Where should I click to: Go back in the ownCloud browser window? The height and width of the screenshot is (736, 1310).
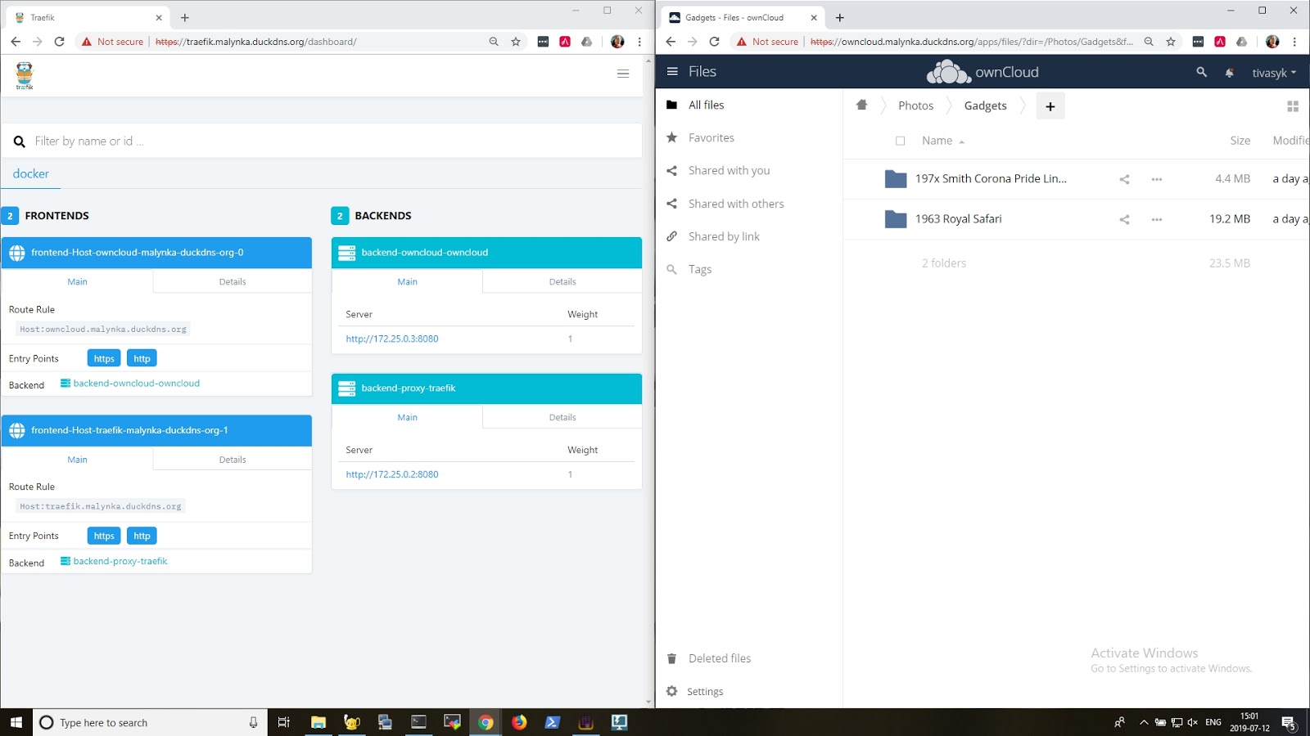tap(671, 42)
